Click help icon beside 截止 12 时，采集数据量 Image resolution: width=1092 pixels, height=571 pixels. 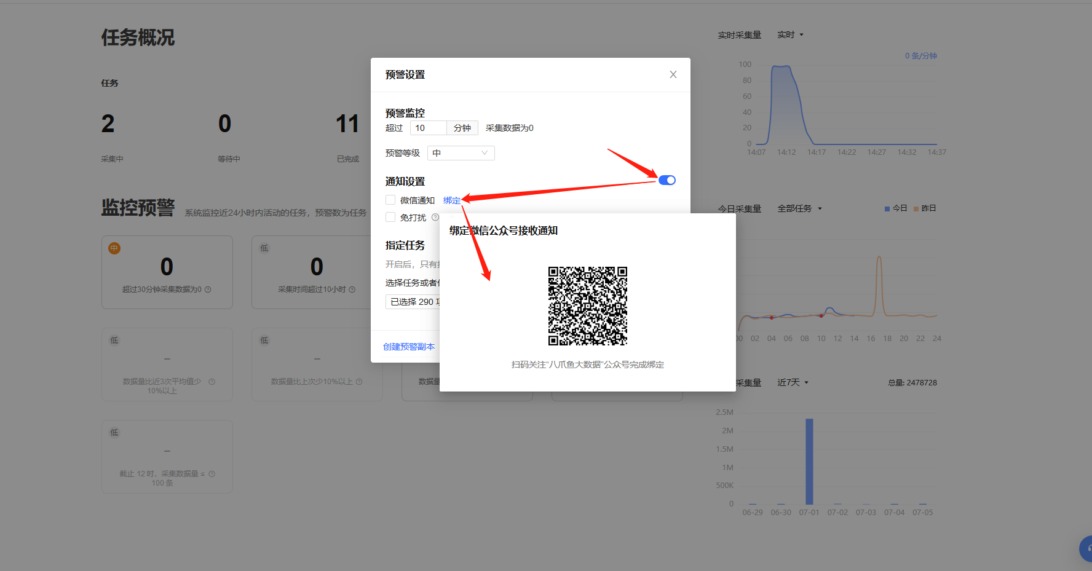coord(212,474)
